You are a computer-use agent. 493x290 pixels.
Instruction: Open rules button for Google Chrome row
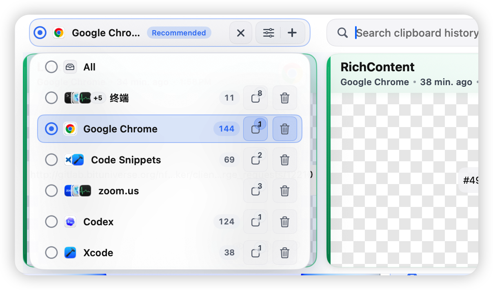(255, 129)
